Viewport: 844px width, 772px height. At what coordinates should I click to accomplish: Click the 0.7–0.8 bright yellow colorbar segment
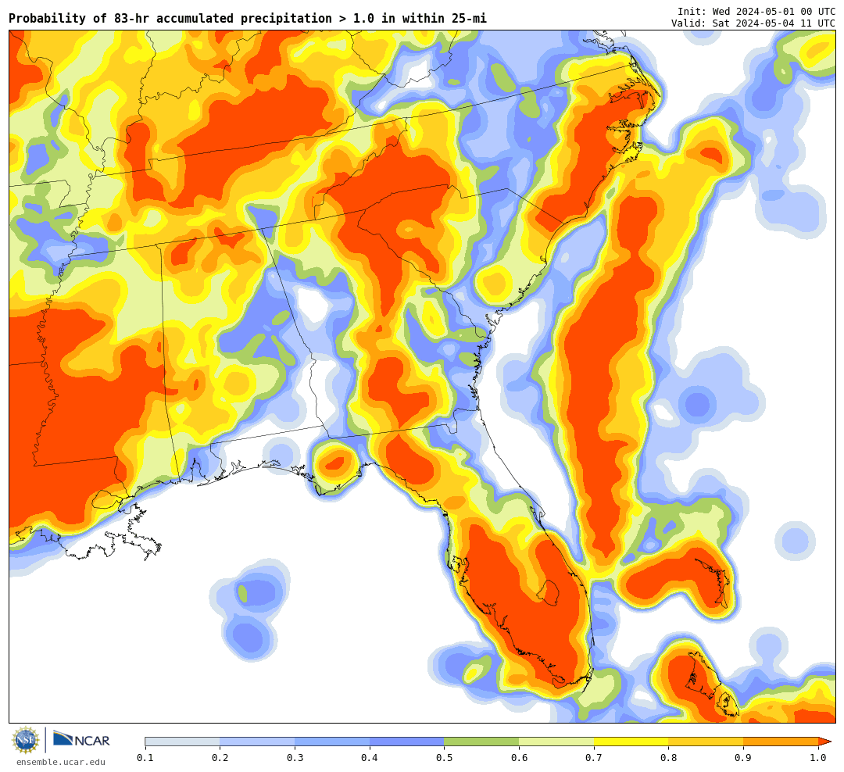[x=631, y=742]
